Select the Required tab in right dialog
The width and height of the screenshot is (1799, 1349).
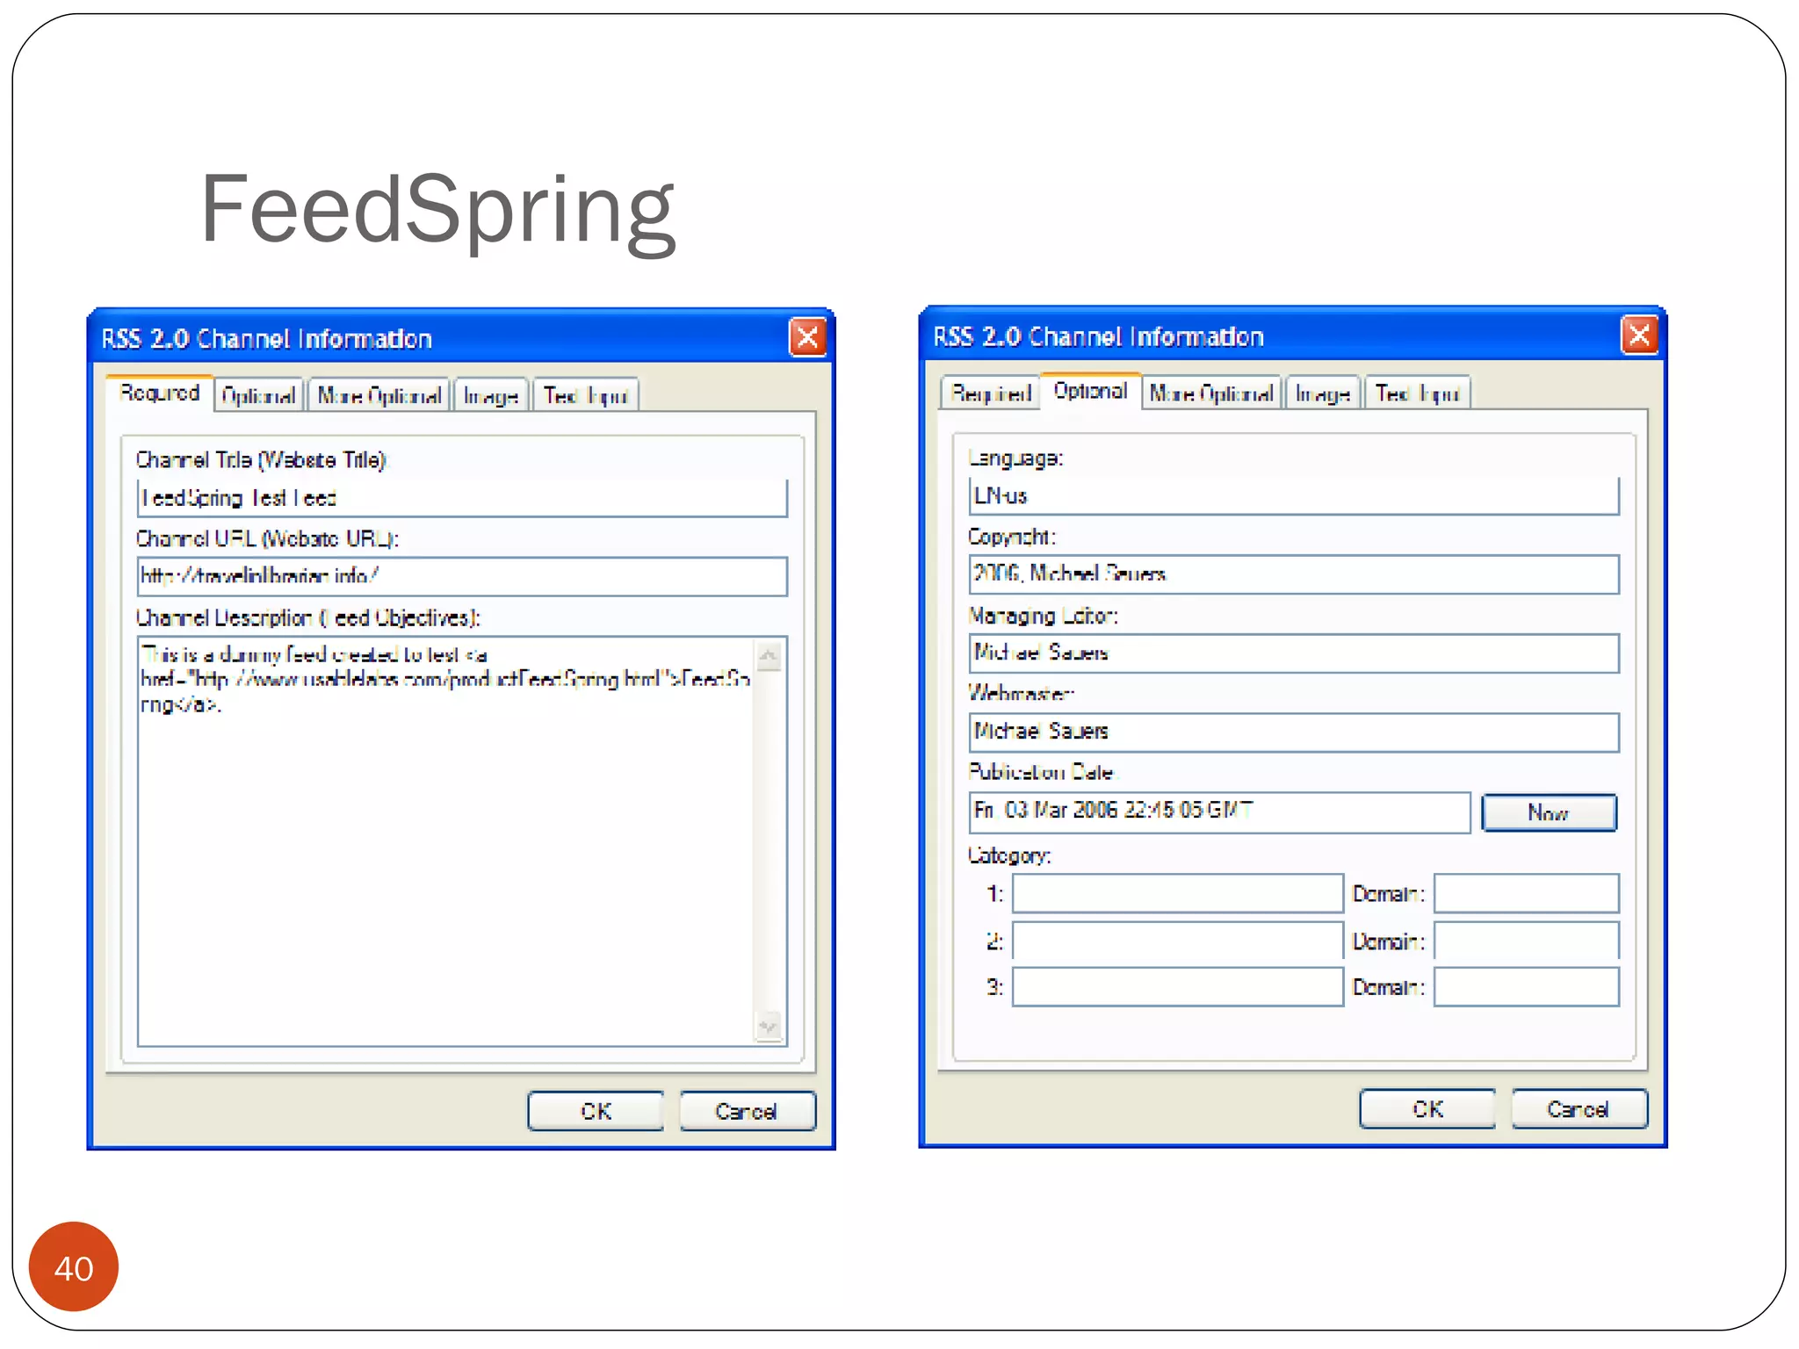click(991, 393)
